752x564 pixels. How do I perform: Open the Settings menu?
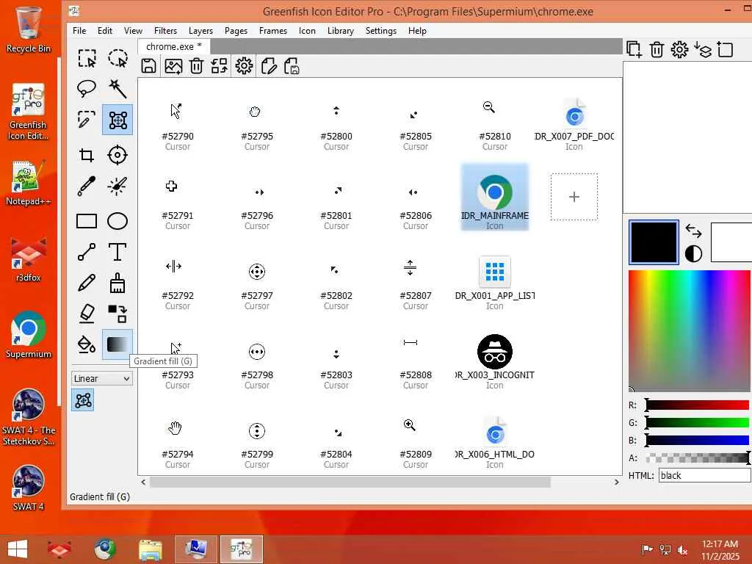(381, 31)
